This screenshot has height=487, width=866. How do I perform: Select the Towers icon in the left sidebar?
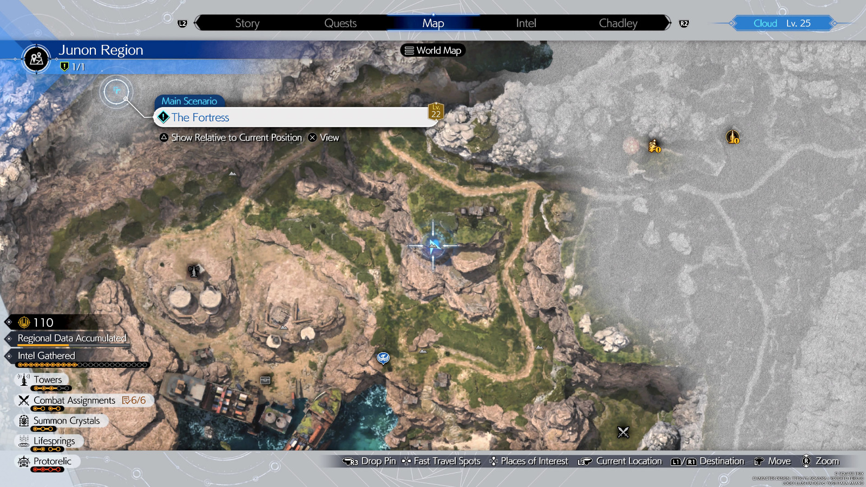point(24,379)
